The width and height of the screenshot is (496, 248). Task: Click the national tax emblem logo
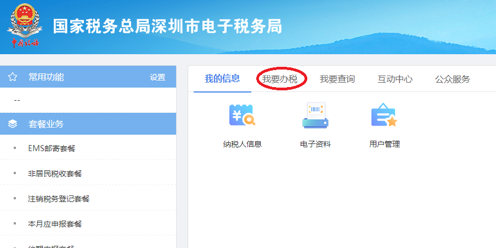pos(25,26)
